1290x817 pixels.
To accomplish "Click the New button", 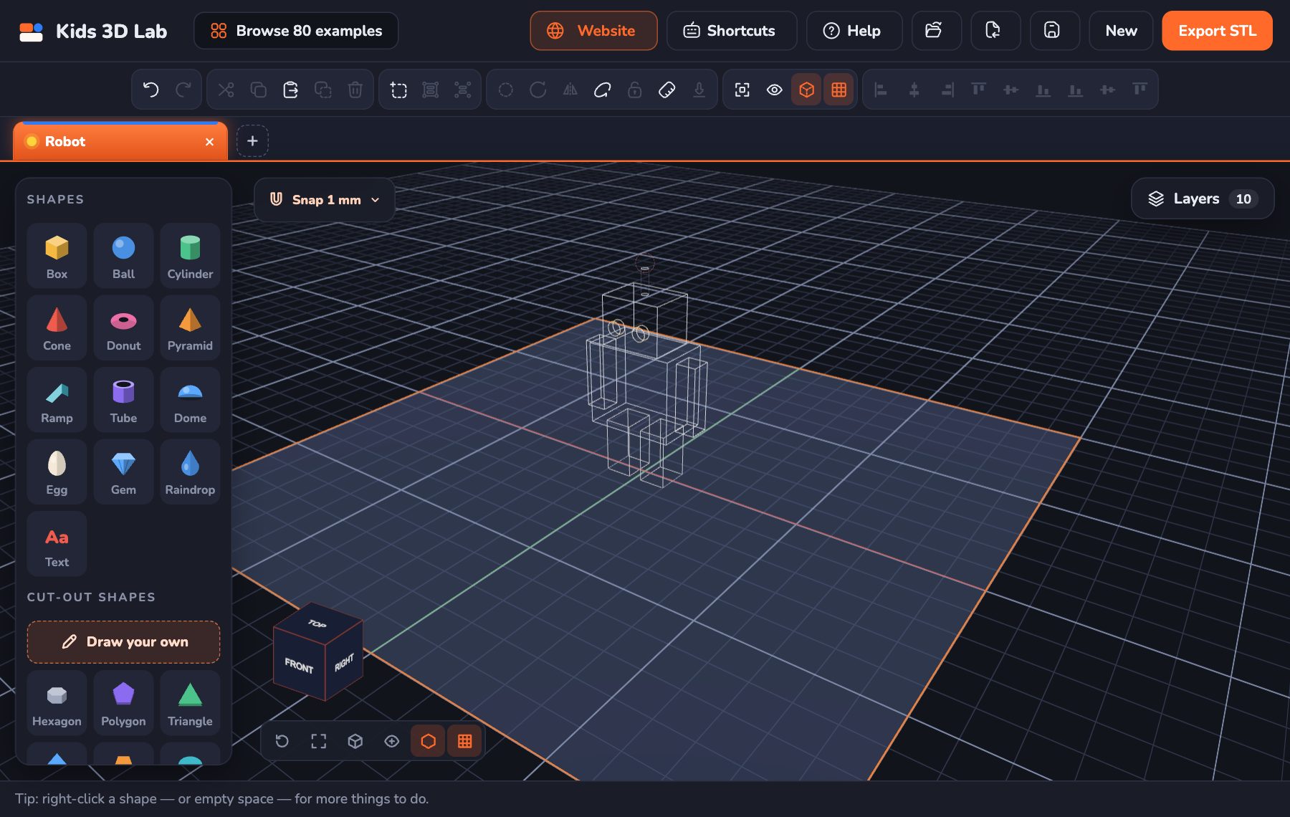I will tap(1121, 31).
